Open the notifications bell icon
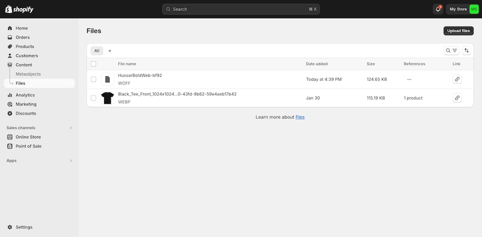Screen dimensions: 482x237 pyautogui.click(x=438, y=9)
